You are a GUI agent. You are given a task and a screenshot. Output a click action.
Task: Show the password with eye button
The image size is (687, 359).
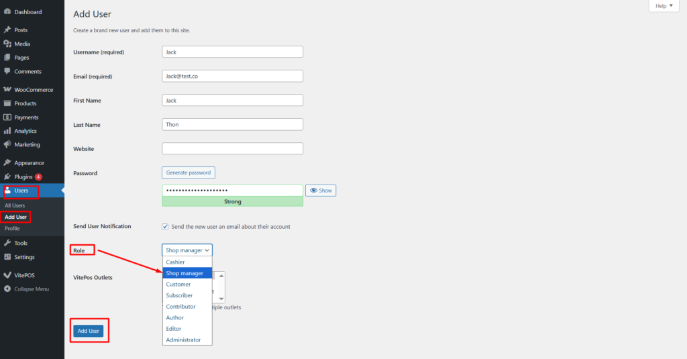pos(321,191)
